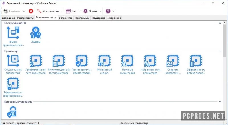228x125 pixels.
Task: Click the Подключение toolbar label
Action: [17, 11]
